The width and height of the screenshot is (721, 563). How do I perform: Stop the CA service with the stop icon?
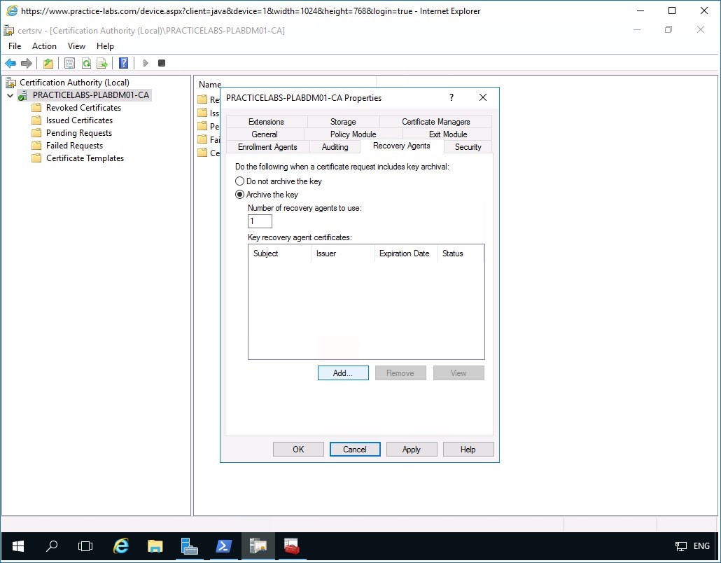click(162, 63)
